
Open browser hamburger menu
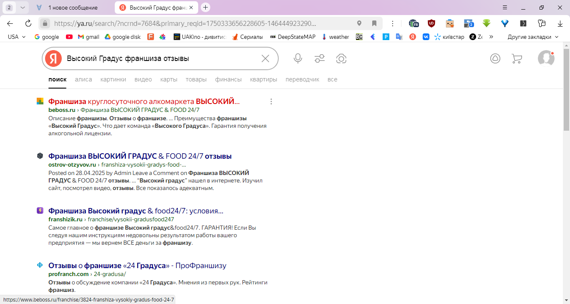tap(505, 8)
